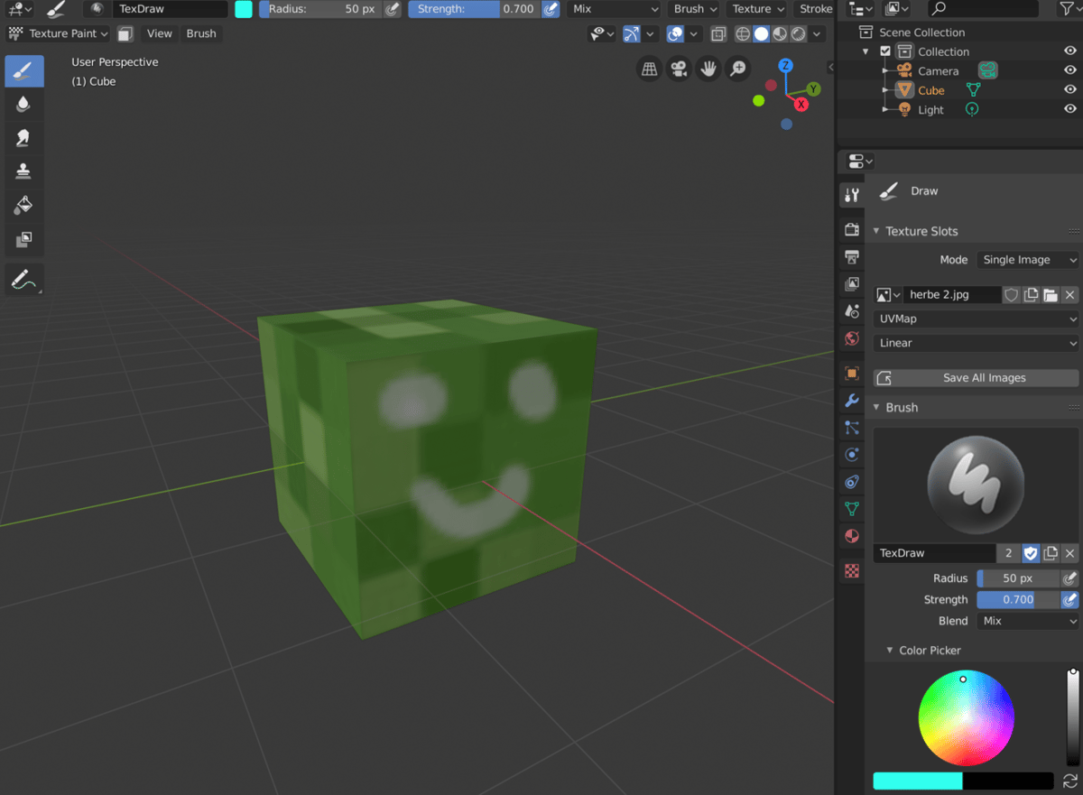Toggle strength pen pressure in header
Image resolution: width=1083 pixels, height=795 pixels.
550,9
